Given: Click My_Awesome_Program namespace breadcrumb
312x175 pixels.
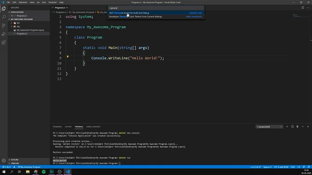Looking at the screenshot, I should (83, 12).
